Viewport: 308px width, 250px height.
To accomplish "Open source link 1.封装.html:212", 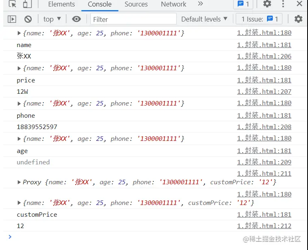I will [264, 226].
